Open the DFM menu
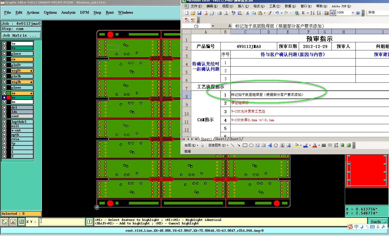The width and height of the screenshot is (389, 236). tap(85, 12)
